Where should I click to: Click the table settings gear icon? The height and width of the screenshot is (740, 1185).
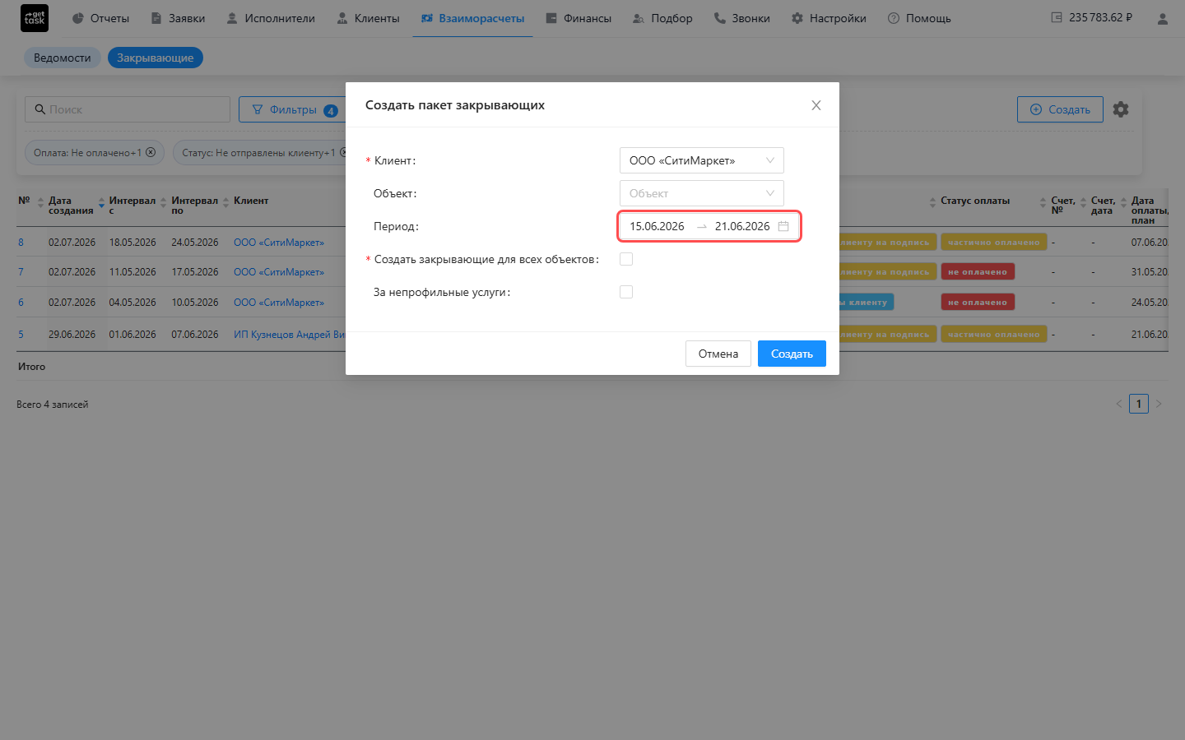(1121, 109)
